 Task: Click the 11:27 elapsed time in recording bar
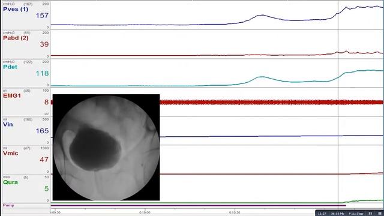322,214
